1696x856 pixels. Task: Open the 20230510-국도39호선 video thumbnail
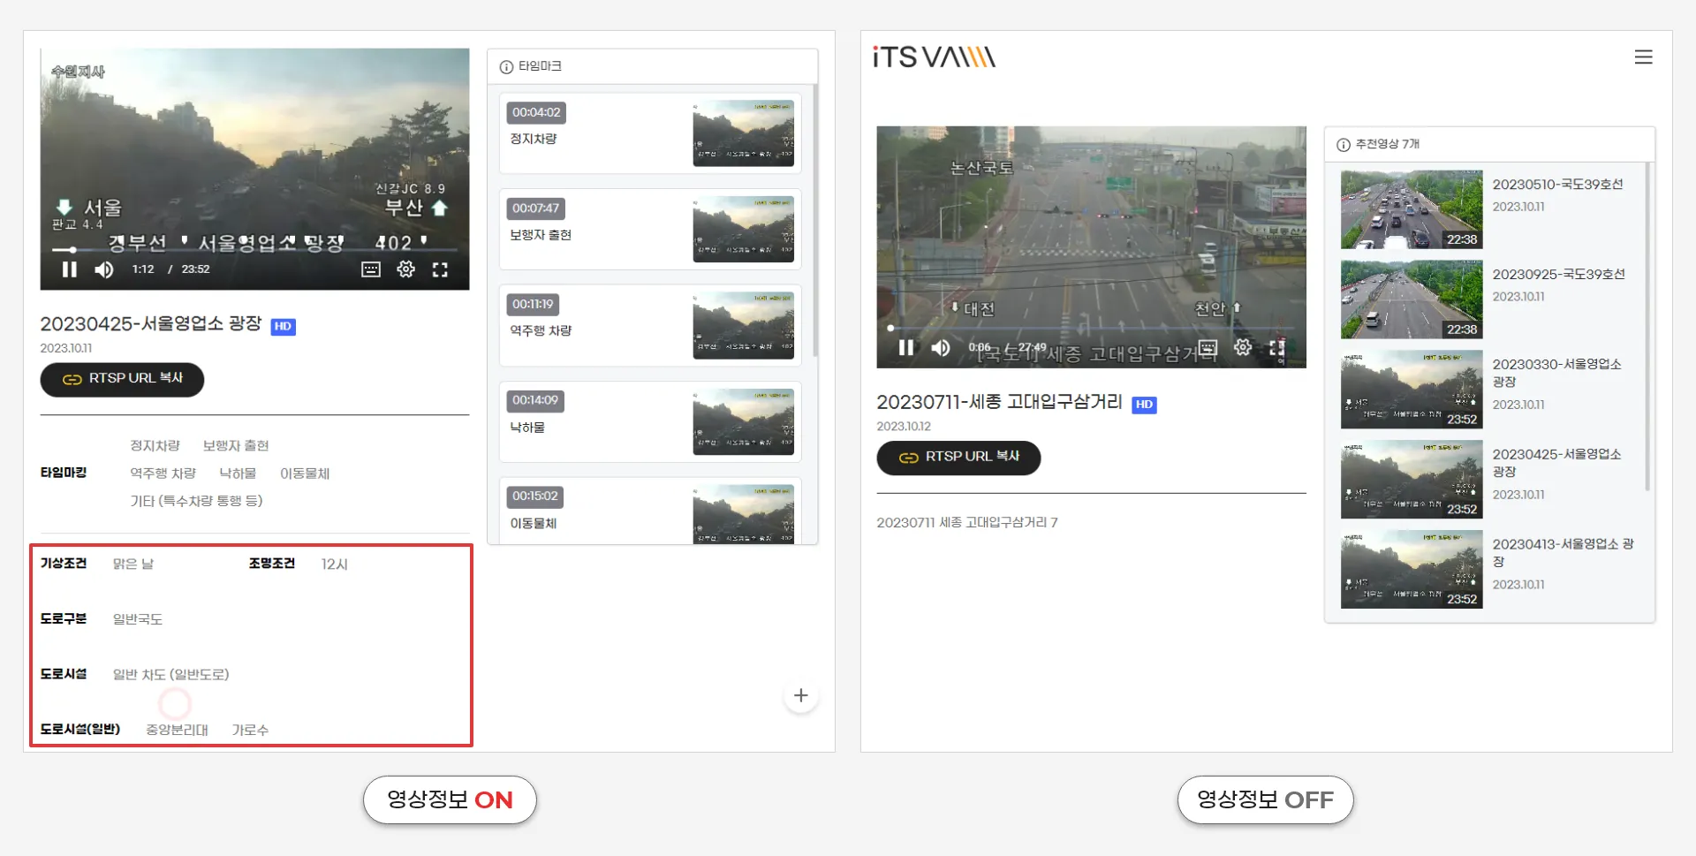(x=1412, y=210)
